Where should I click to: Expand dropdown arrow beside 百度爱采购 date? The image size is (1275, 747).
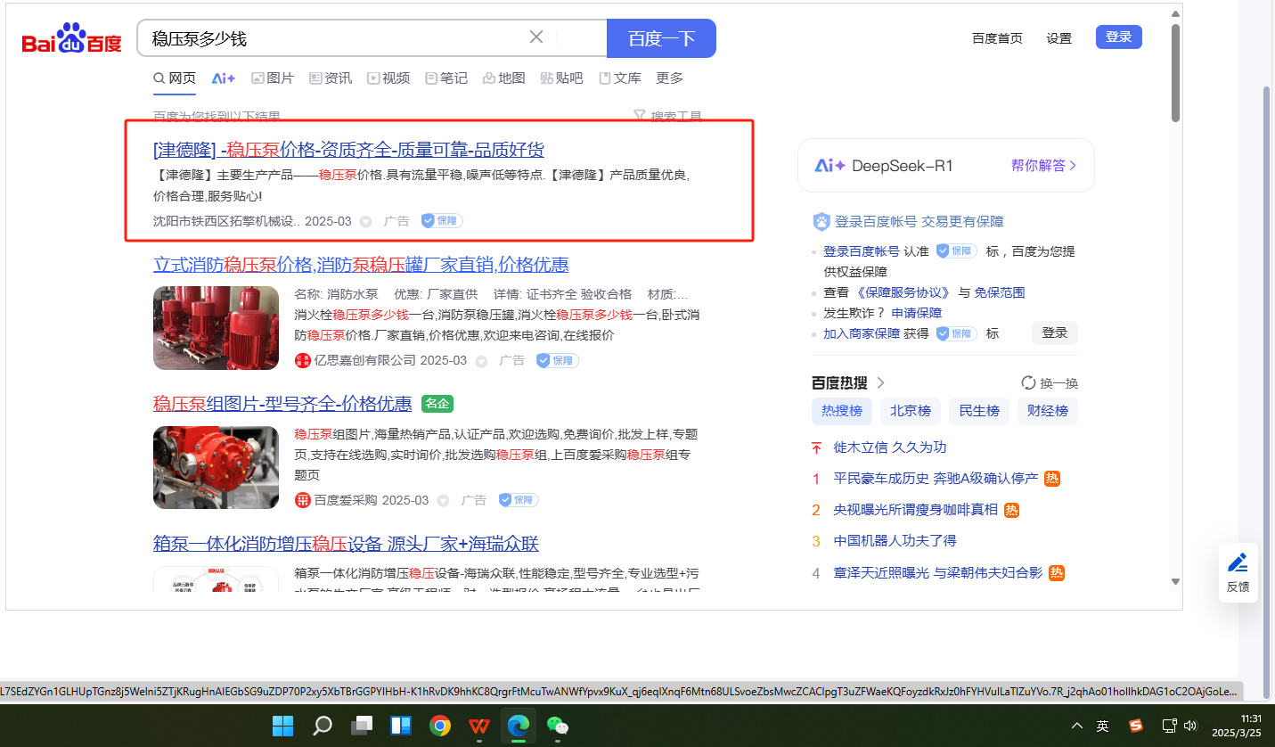click(x=443, y=501)
